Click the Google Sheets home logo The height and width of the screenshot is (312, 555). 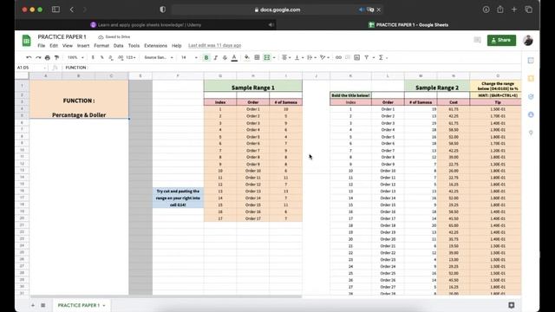[26, 41]
